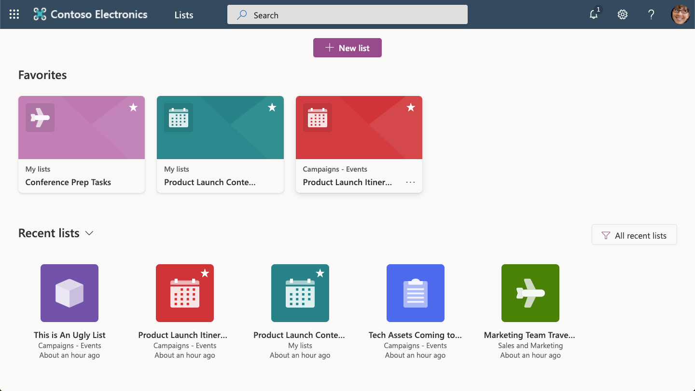This screenshot has width=695, height=391.
Task: Open the green airplane tile of Marketing Team Trave...
Action: tap(530, 293)
